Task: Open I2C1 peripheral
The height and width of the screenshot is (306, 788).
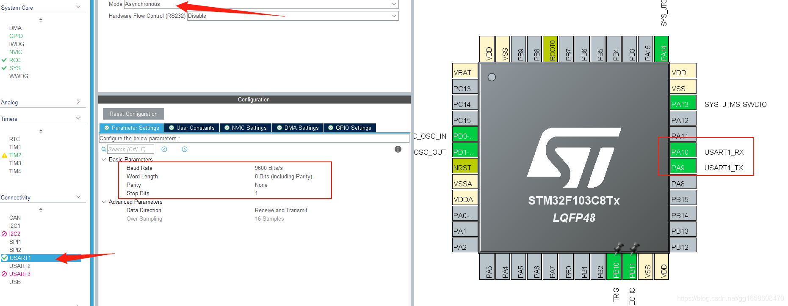Action: click(15, 226)
